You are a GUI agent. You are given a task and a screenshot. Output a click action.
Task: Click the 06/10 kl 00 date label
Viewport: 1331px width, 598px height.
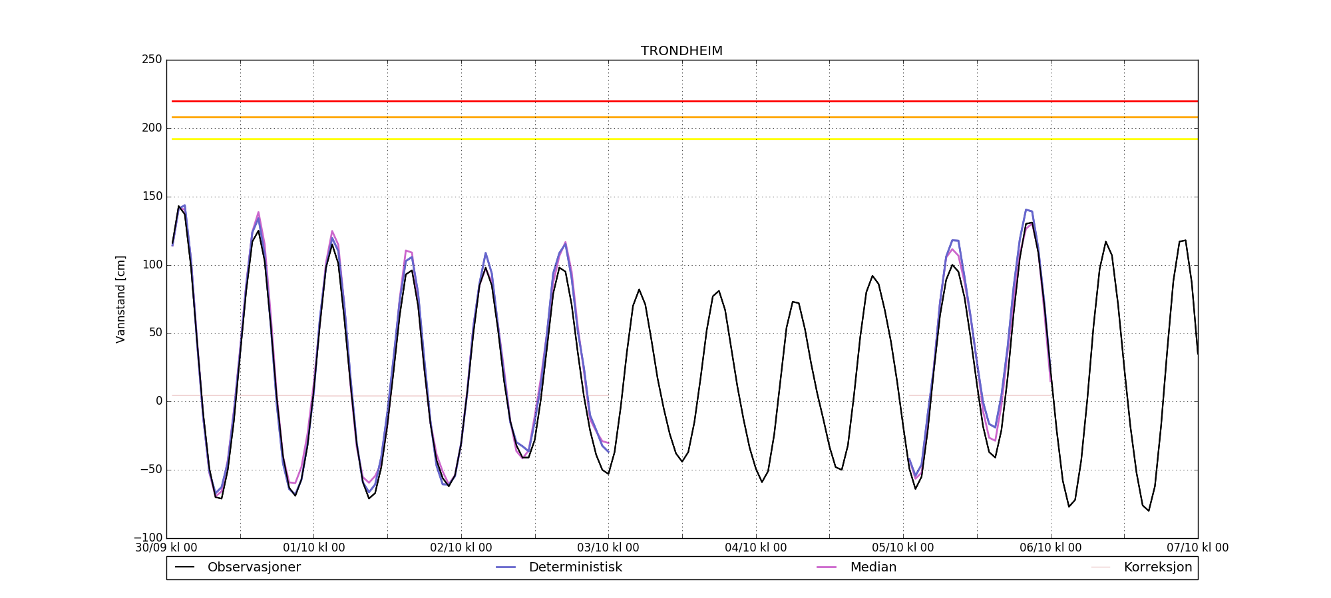(1051, 548)
